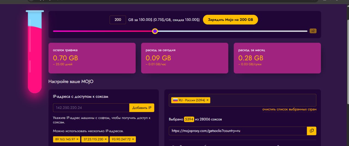Click the page vertical scrollbar
Image resolution: width=349 pixels, height=146 pixels.
pyautogui.click(x=348, y=61)
